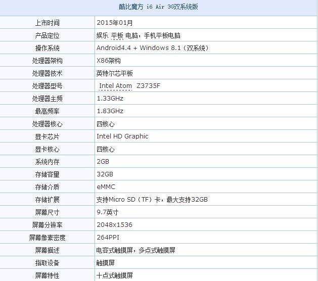Select the 指取设备 label
The height and width of the screenshot is (281, 318).
pos(47,263)
